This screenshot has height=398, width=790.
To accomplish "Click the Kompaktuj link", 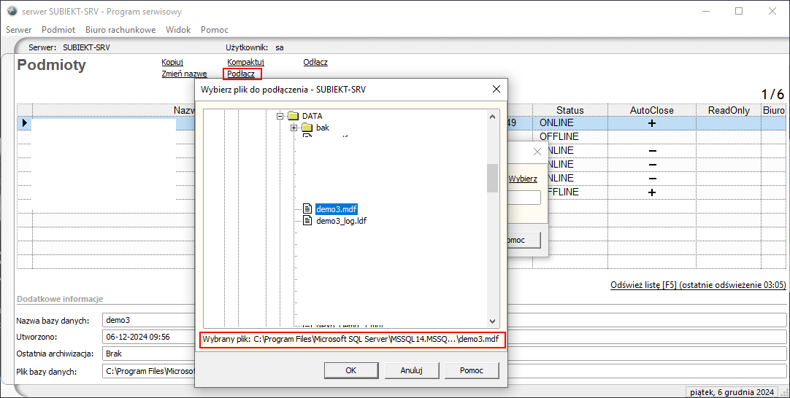I will (245, 62).
